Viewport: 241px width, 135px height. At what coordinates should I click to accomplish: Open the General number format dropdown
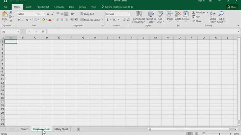click(x=129, y=14)
